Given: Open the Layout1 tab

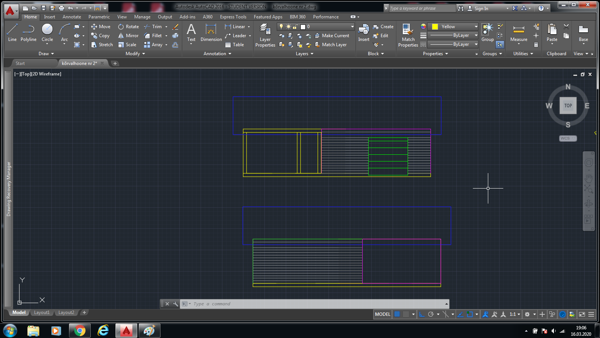Looking at the screenshot, I should pos(42,312).
